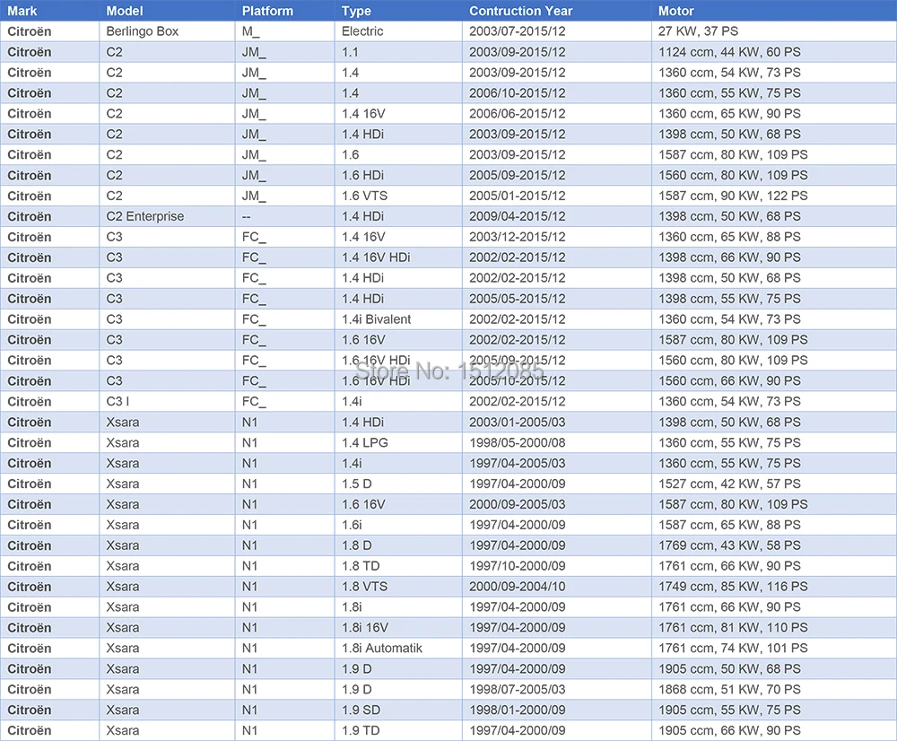Screen dimensions: 897x741
Task: Select the 'Contruction Year' column header
Action: pos(557,11)
